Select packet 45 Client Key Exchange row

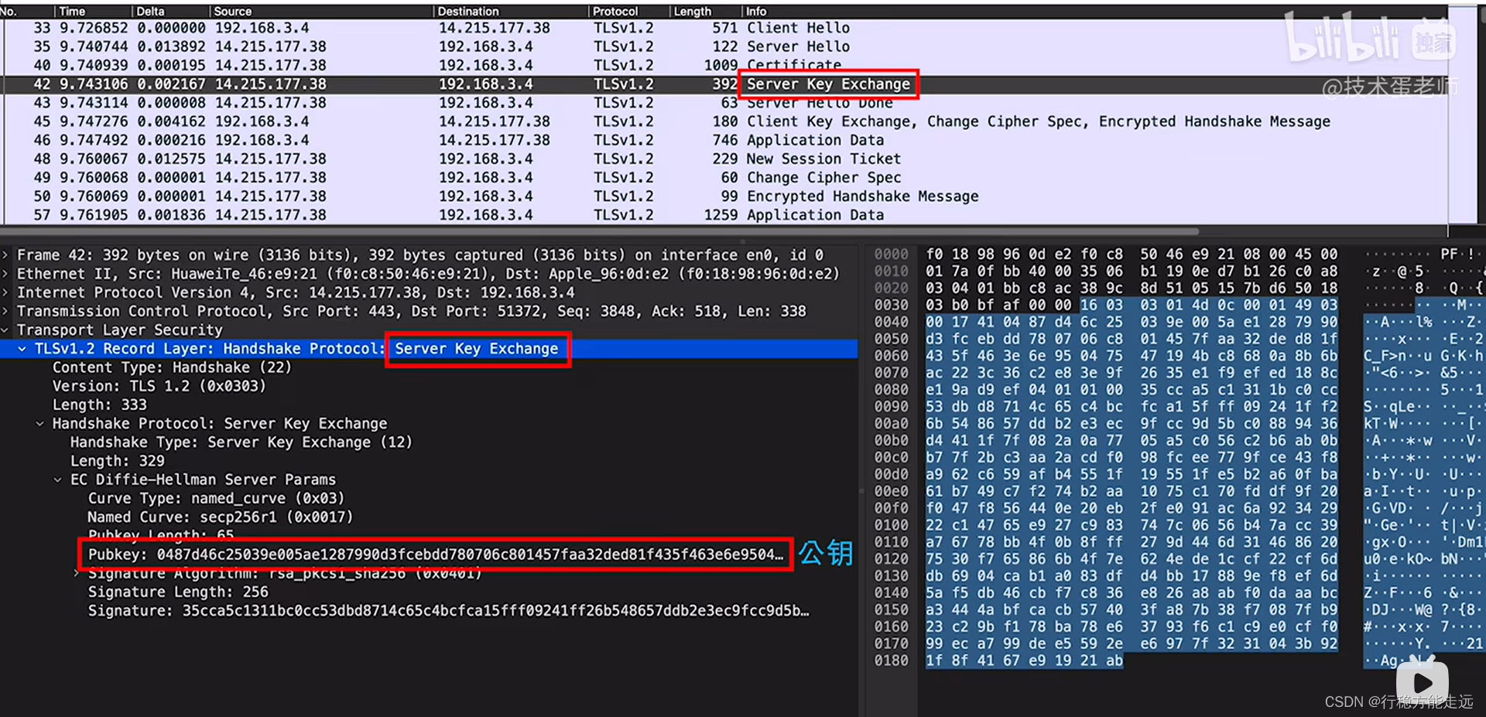[x=724, y=121]
